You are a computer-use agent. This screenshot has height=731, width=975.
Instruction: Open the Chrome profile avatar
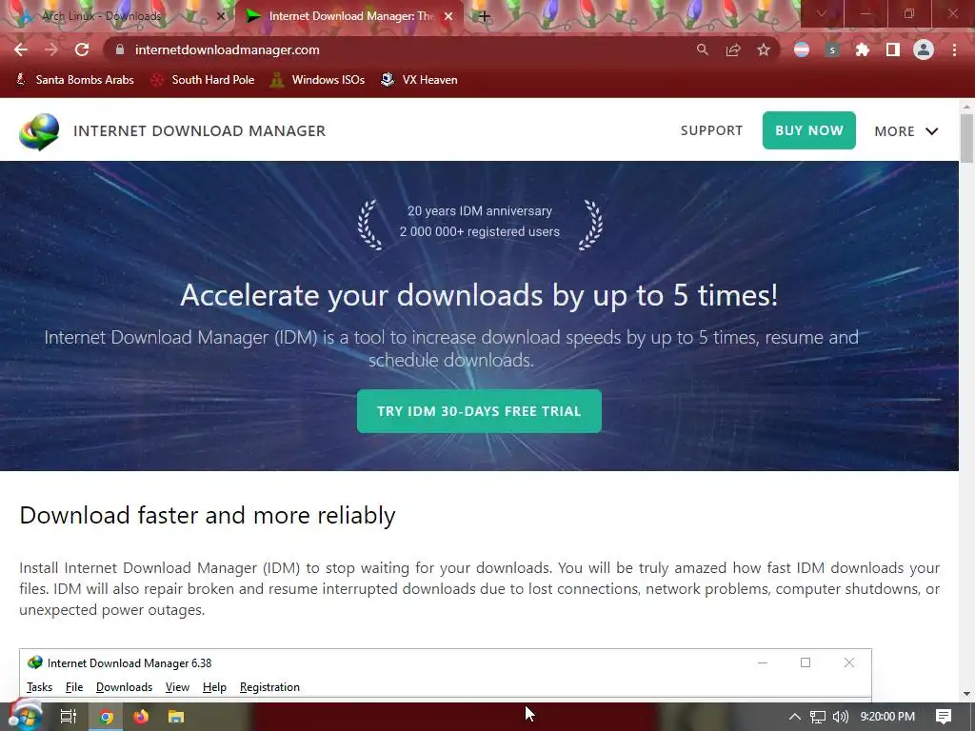[924, 49]
